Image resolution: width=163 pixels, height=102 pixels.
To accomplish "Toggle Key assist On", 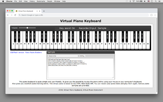I will (67, 28).
